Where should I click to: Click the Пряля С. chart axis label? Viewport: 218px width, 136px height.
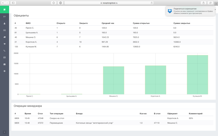[x=30, y=96]
